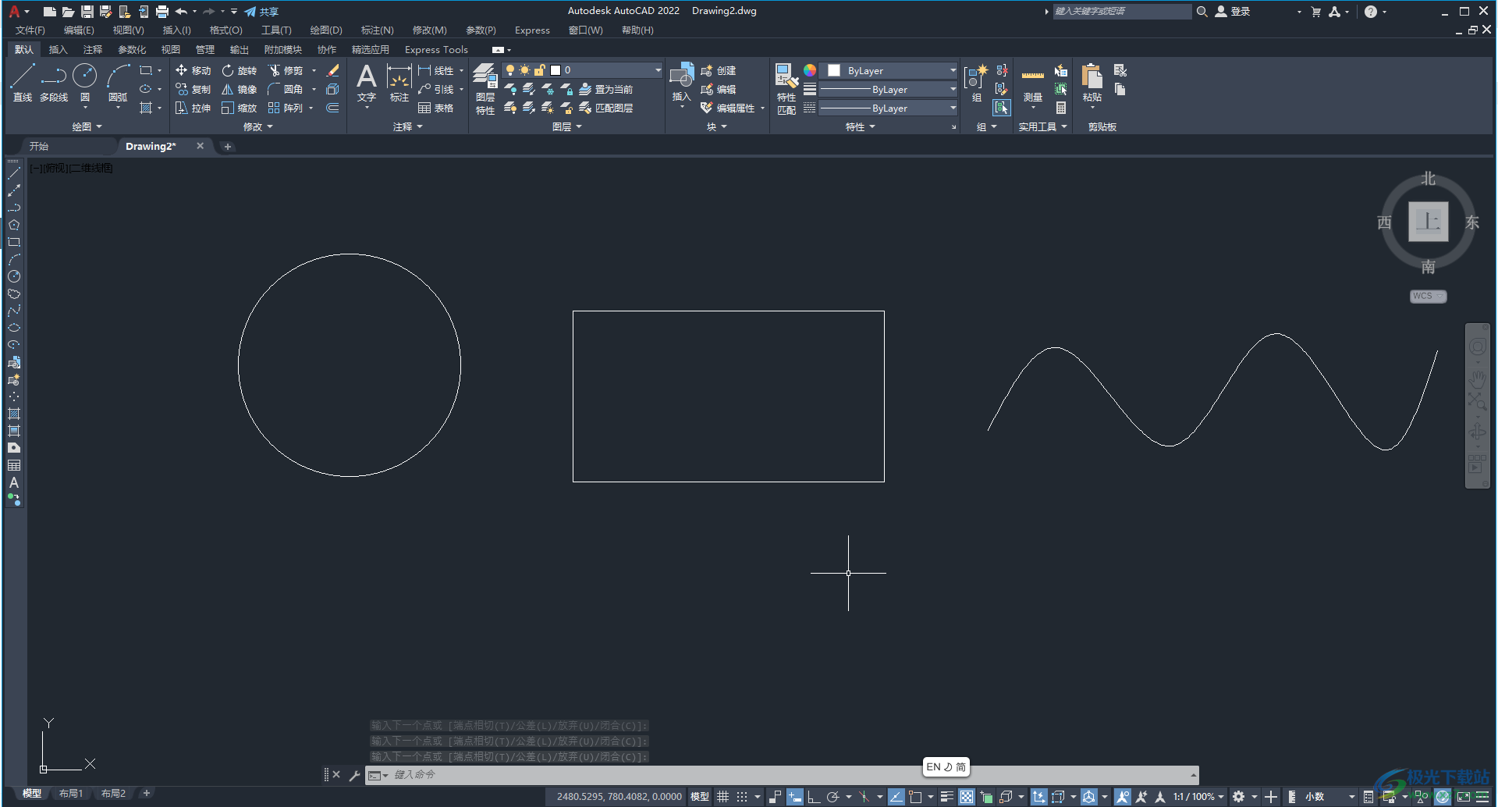This screenshot has height=807, width=1498.
Task: Click the object color wheel icon
Action: pos(810,70)
